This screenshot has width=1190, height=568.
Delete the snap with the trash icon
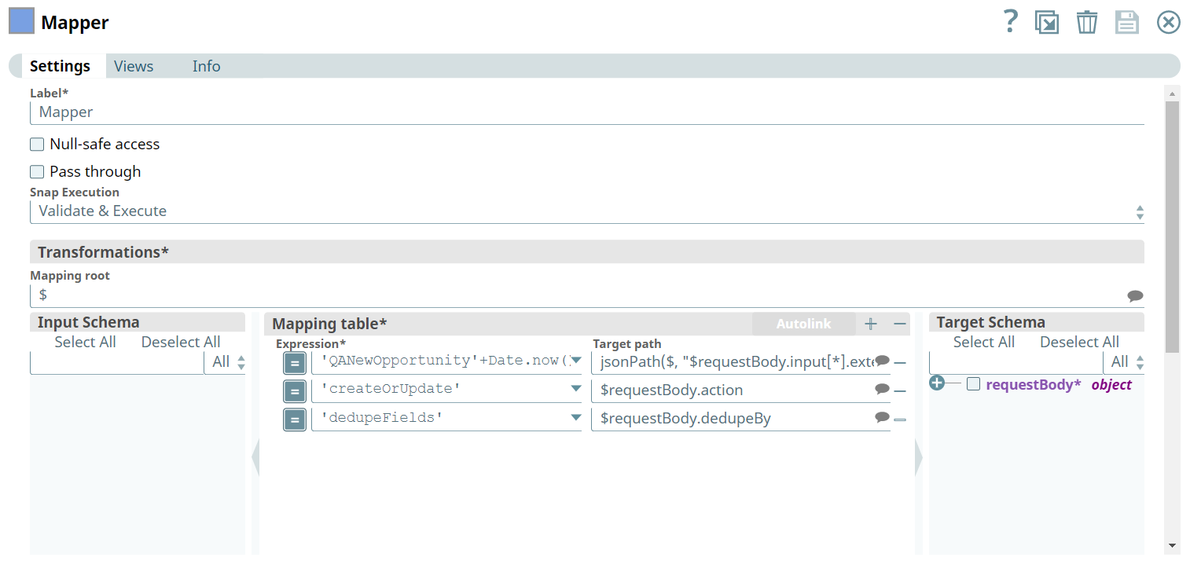1087,22
